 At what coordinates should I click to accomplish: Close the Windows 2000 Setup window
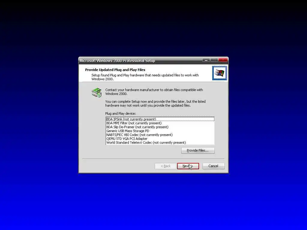pos(223,60)
